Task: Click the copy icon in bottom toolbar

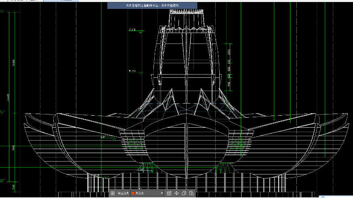Action: coord(184,193)
